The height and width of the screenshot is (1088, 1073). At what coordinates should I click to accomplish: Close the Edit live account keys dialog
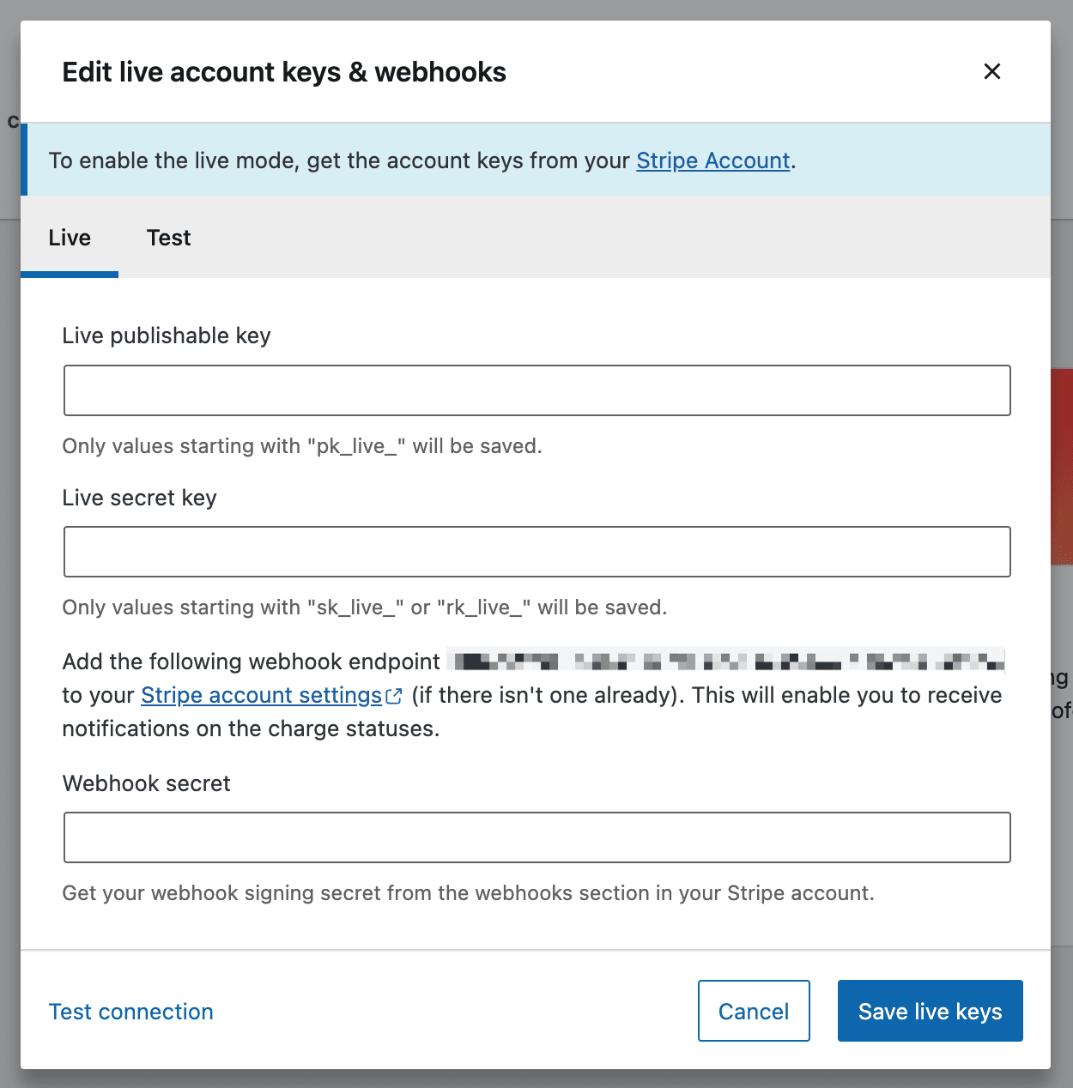click(991, 72)
